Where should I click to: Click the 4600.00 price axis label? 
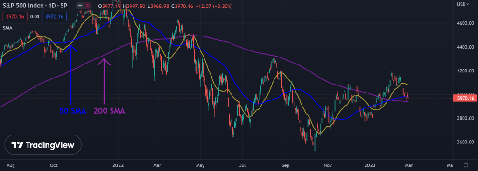[x=465, y=23]
